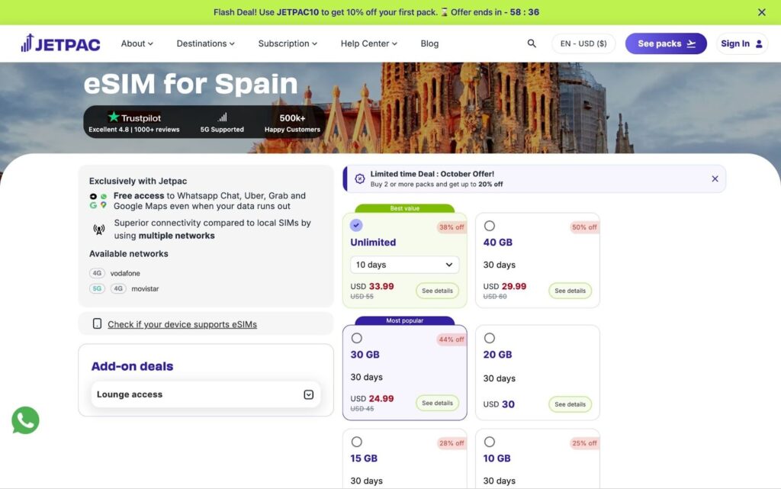The image size is (781, 489).
Task: Select the 40 GB plan radio
Action: (x=490, y=226)
